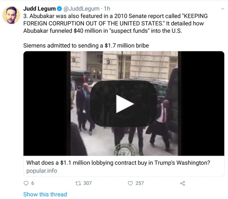Click the reply count of 6

click(33, 183)
